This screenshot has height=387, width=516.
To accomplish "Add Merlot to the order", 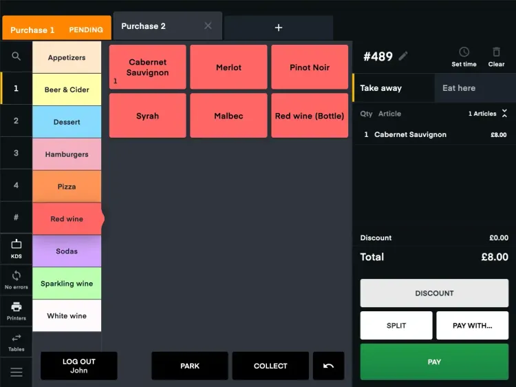I will point(228,67).
